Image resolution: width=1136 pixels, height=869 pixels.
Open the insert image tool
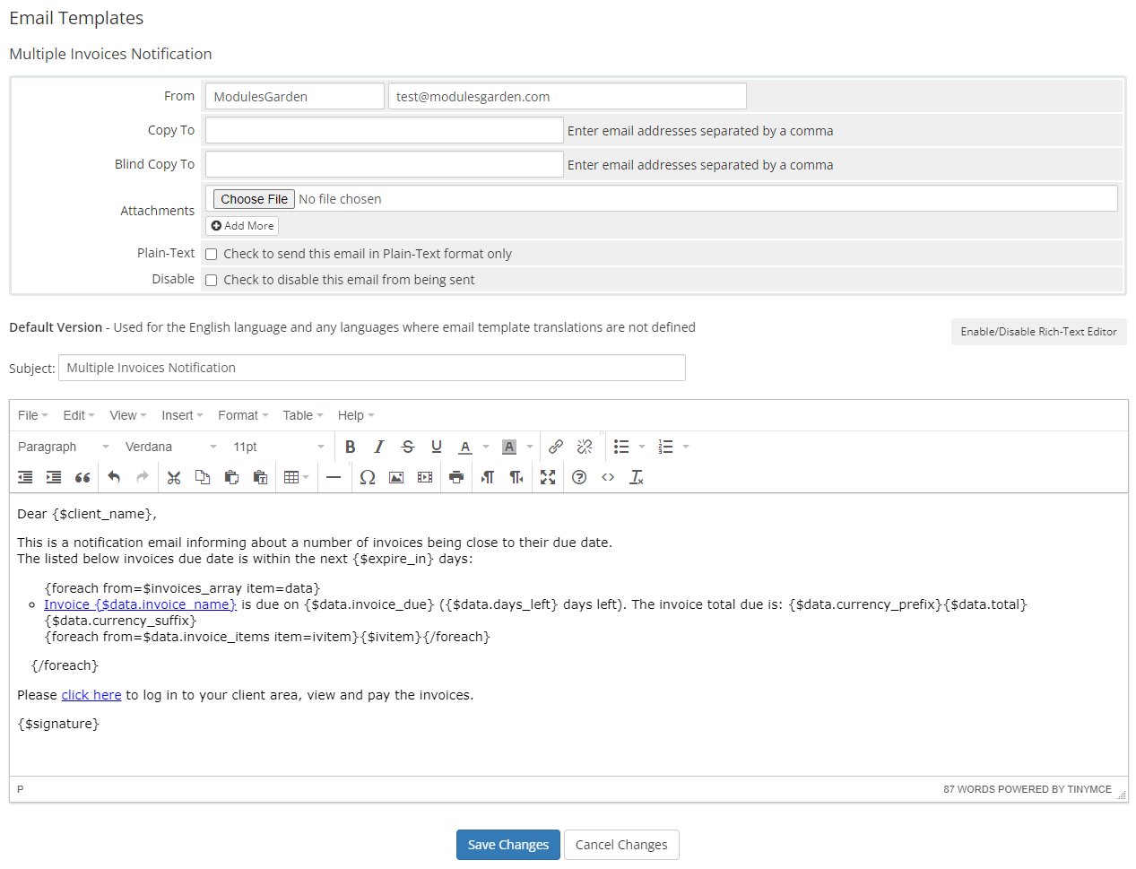point(395,476)
